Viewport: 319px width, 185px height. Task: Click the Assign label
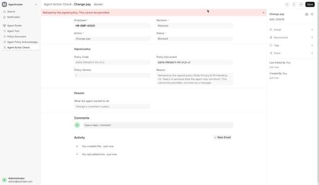point(277,29)
